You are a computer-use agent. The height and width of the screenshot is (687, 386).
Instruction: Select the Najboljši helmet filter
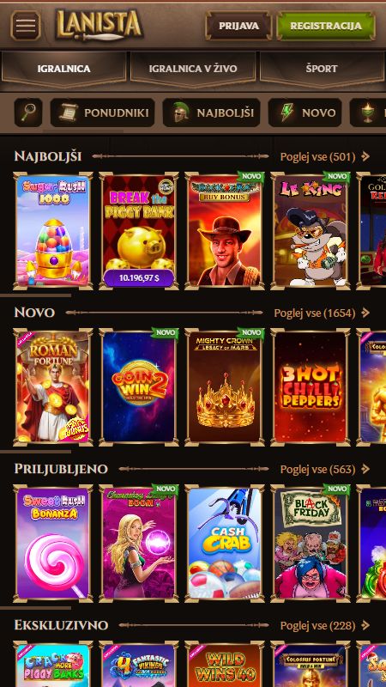click(x=211, y=112)
